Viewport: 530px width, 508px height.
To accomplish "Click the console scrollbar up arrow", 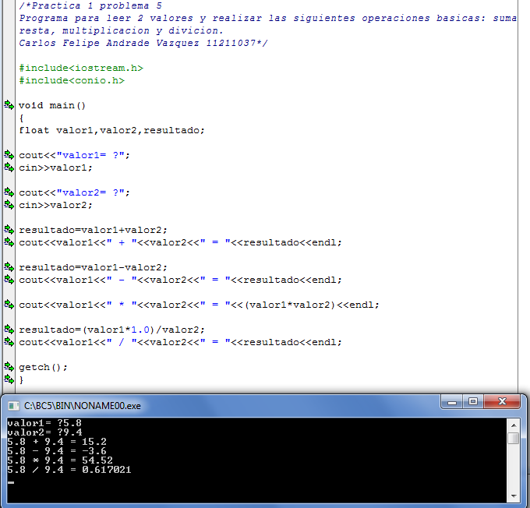I will (514, 425).
